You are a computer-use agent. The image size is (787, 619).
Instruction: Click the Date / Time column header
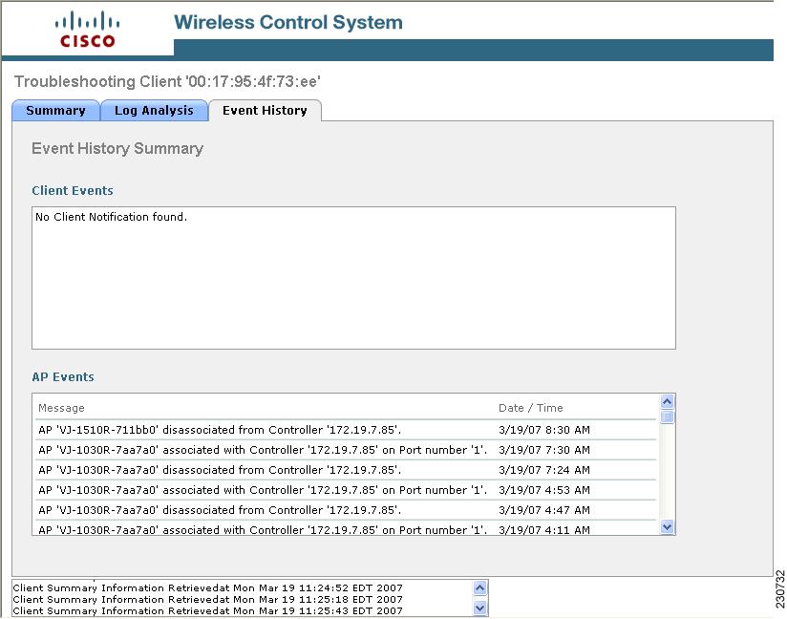click(530, 408)
